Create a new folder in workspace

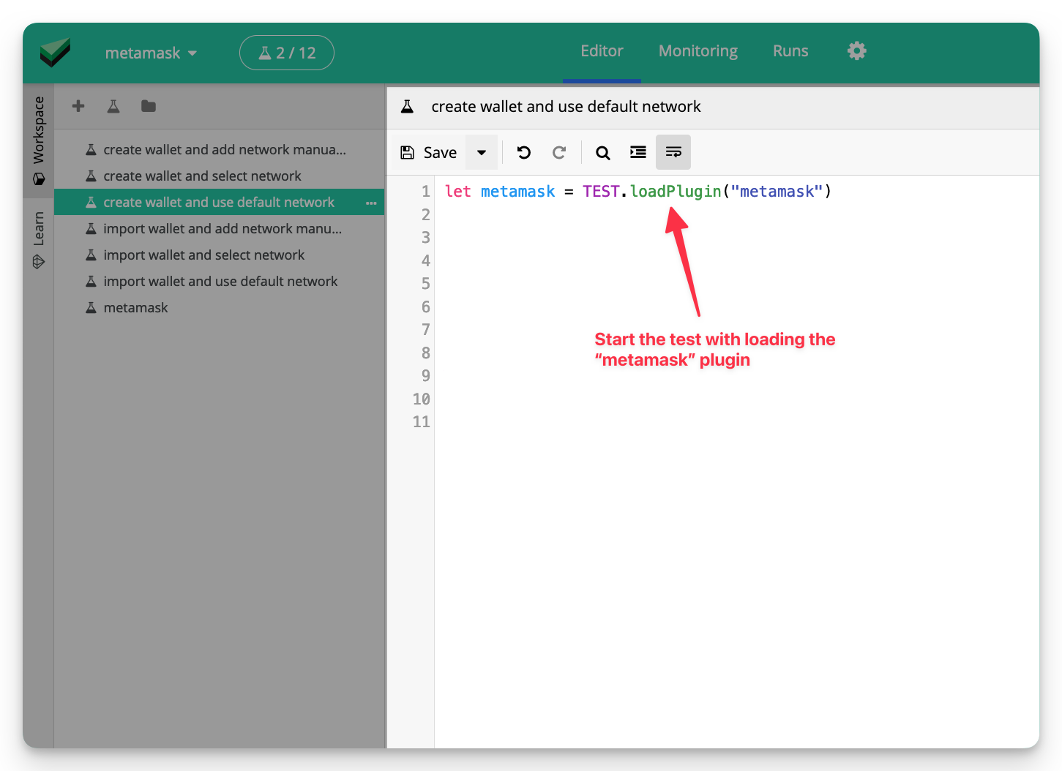149,106
